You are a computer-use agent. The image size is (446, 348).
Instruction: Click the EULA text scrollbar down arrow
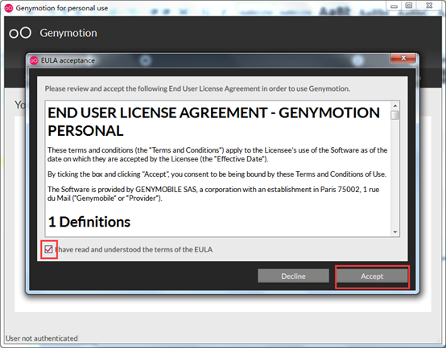pos(395,232)
